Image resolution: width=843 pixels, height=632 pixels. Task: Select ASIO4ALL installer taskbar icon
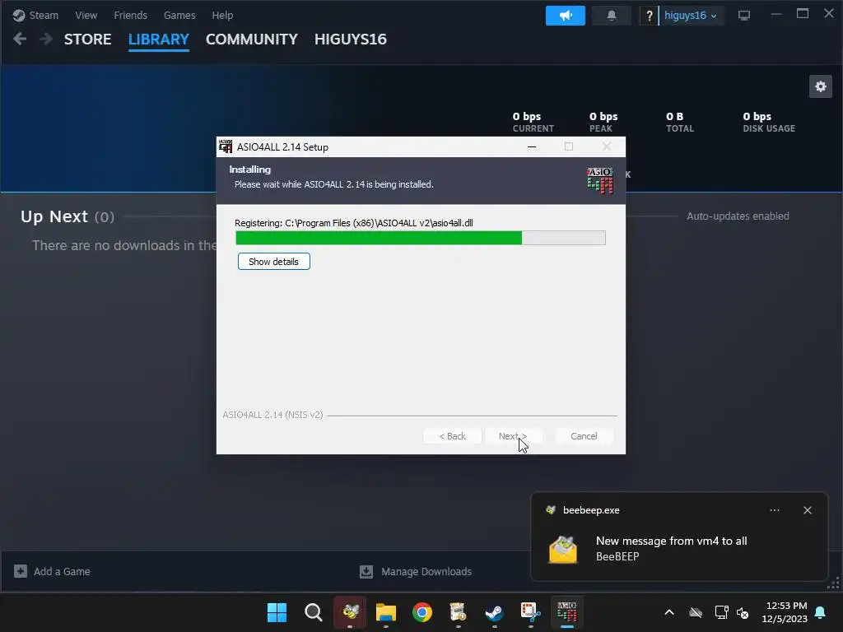pyautogui.click(x=566, y=612)
